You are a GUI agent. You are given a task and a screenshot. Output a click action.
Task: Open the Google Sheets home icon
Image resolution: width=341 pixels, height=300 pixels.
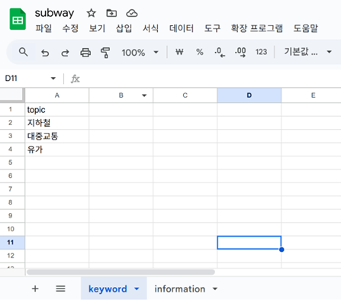[18, 19]
